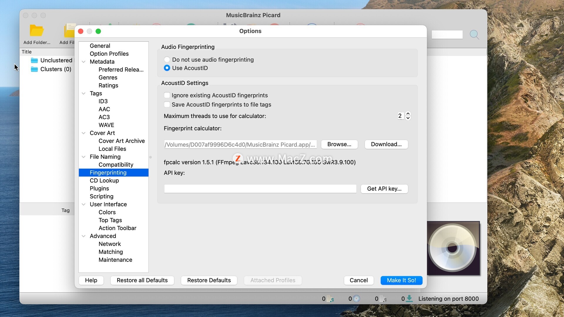Select the Fingerprinting page

pyautogui.click(x=114, y=173)
